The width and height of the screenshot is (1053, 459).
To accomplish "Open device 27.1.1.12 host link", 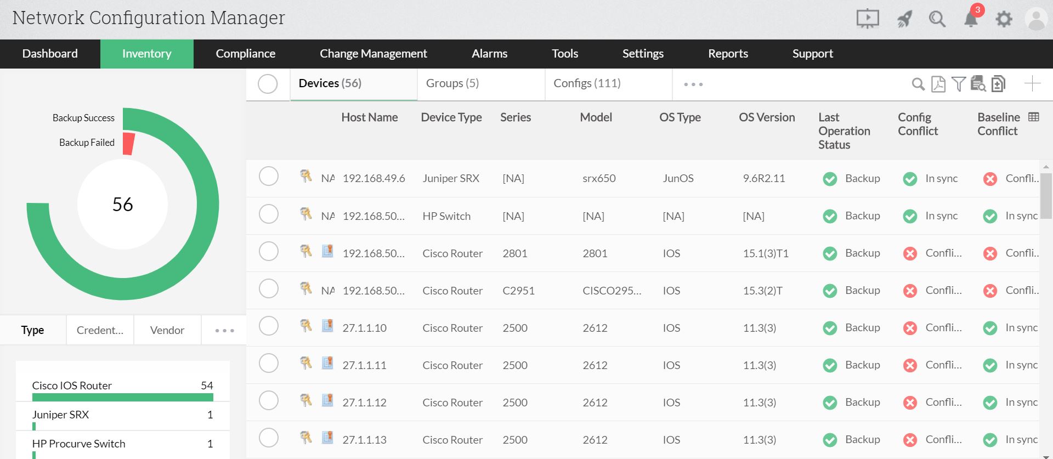I will [x=364, y=403].
